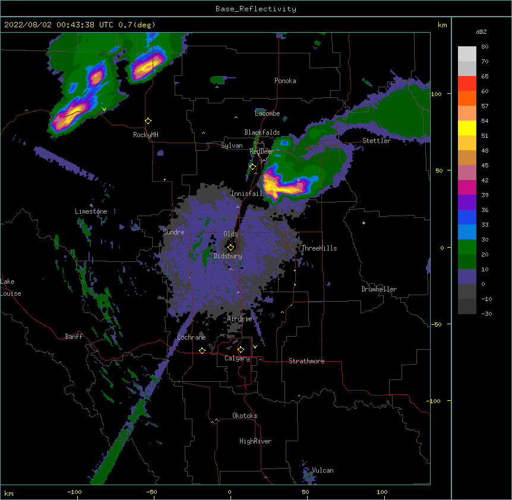Click the Airdrie label
The width and height of the screenshot is (512, 500).
coord(239,319)
